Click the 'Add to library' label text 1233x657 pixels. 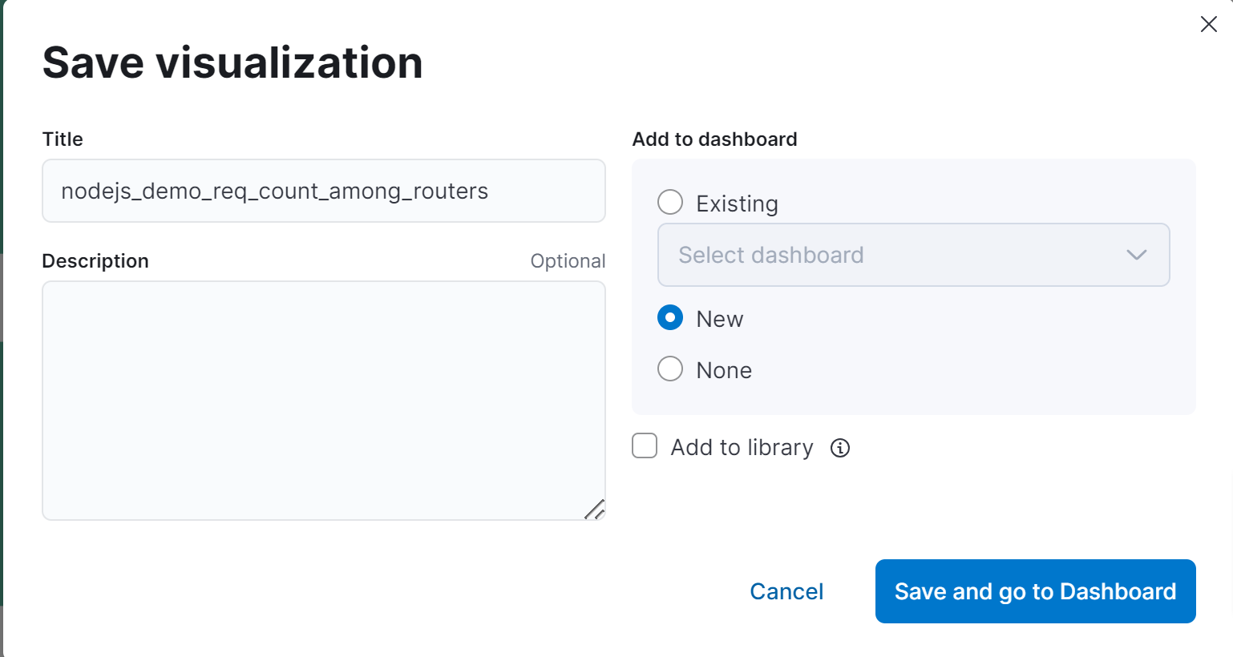pos(742,447)
